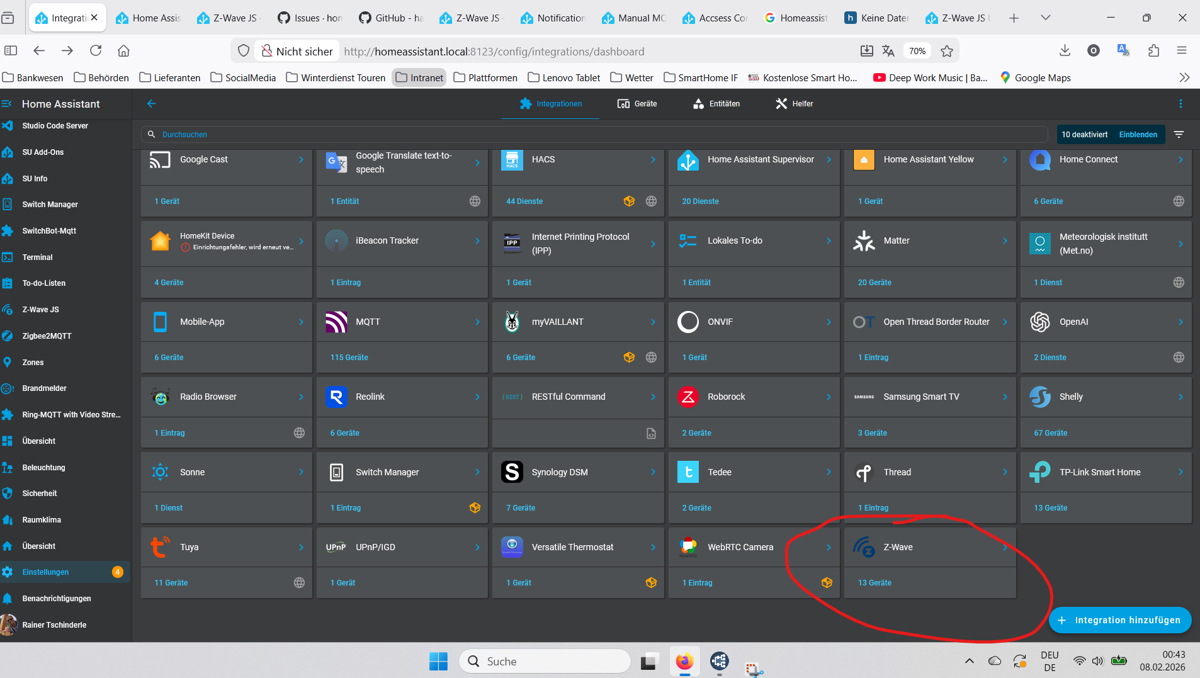
Task: Click the Shelly integration logo
Action: point(1040,397)
